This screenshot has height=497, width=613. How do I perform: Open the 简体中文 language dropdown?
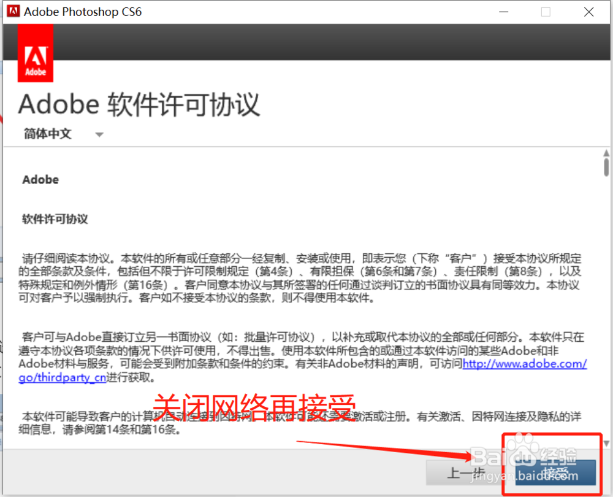(x=63, y=134)
